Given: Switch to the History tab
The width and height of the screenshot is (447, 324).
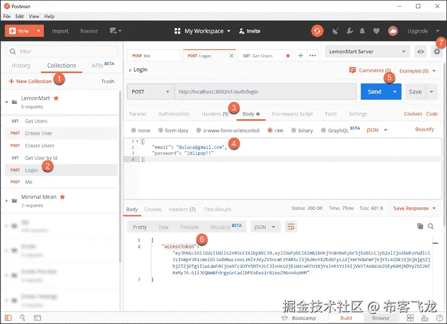Looking at the screenshot, I should 21,66.
